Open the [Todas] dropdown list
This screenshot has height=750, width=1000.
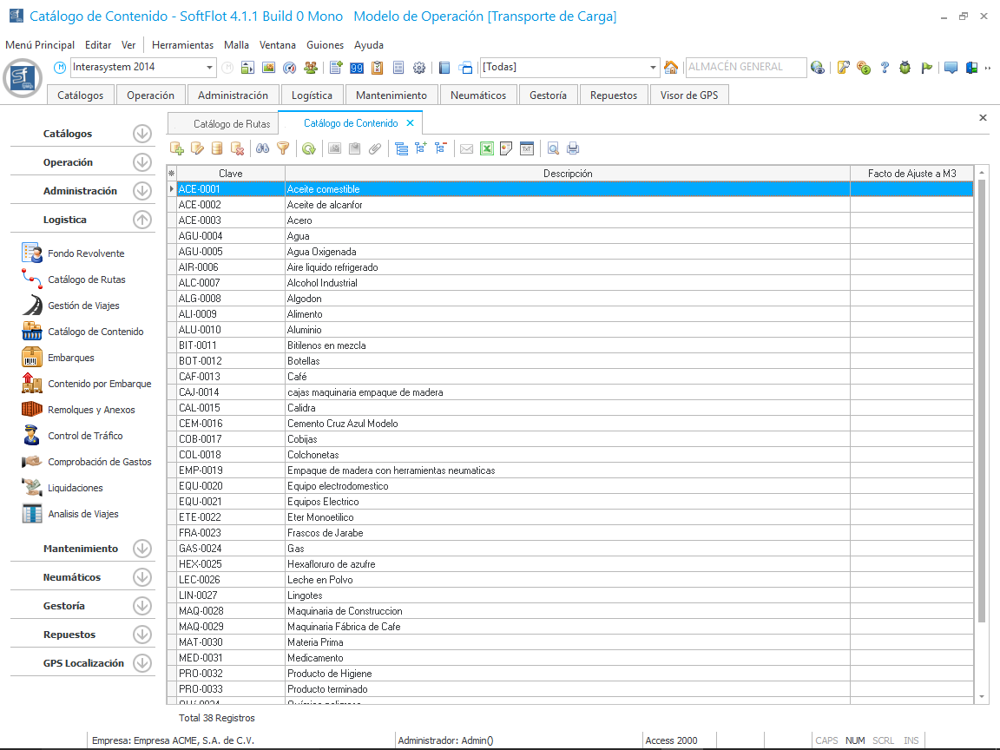point(654,68)
